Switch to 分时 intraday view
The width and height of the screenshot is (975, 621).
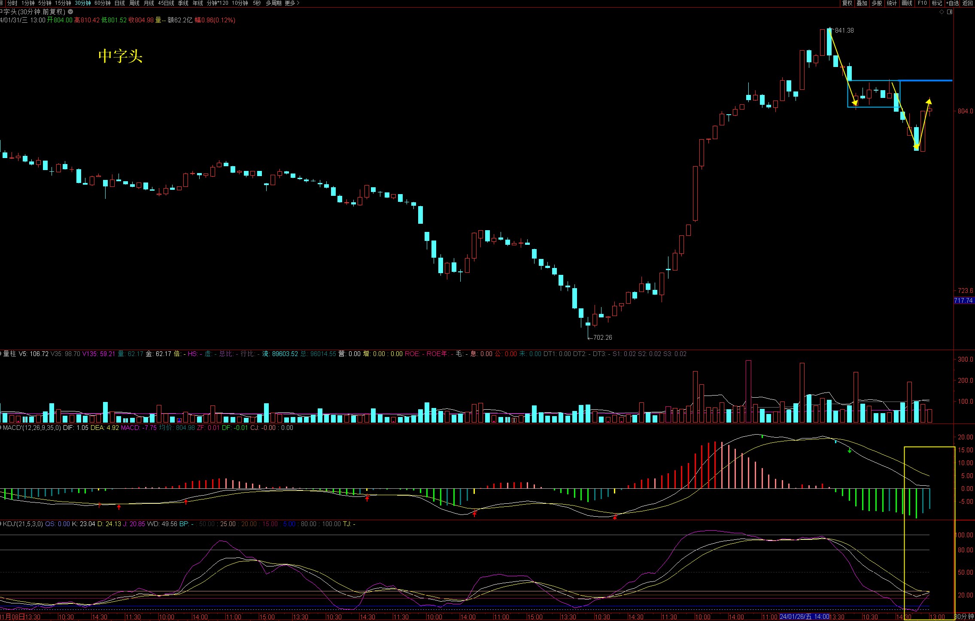pos(12,3)
